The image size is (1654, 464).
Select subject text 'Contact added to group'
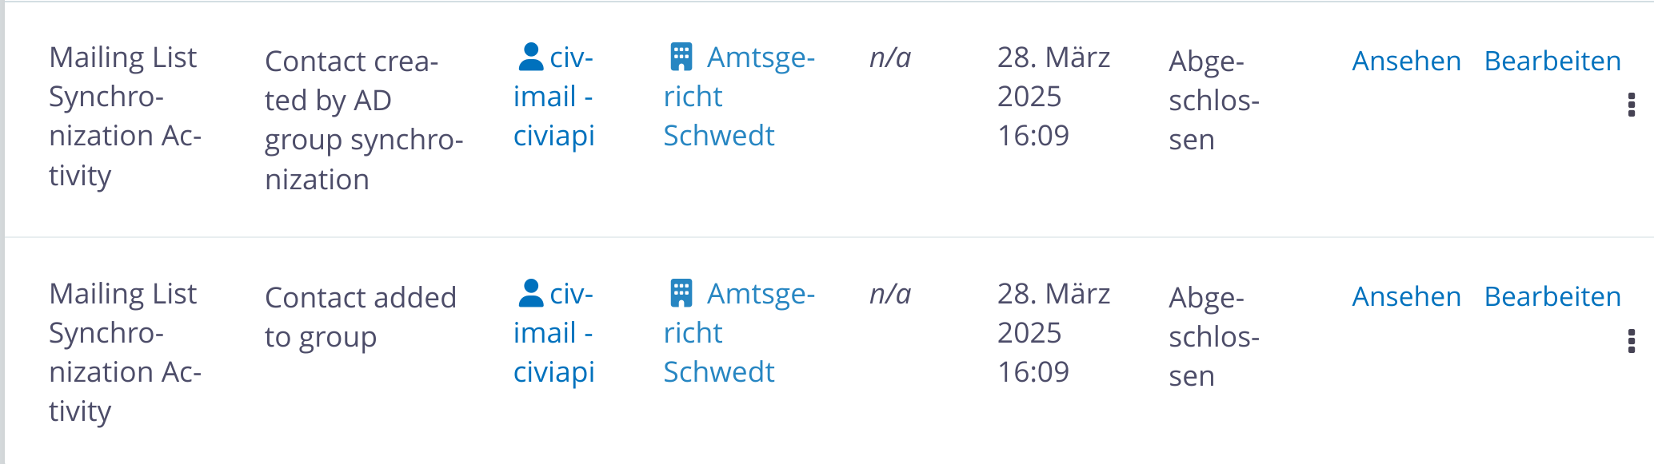[361, 317]
